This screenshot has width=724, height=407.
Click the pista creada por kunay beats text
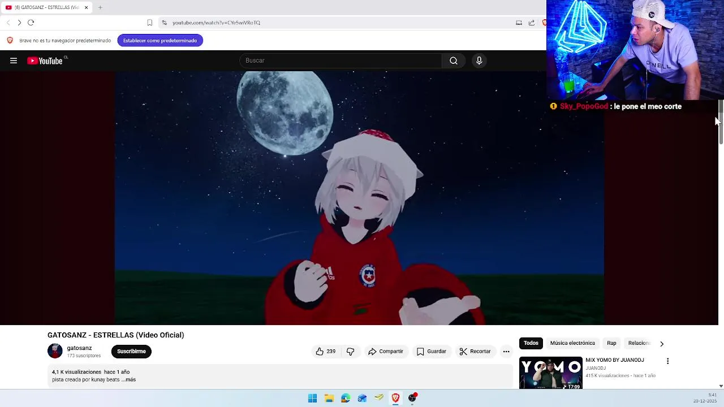tap(86, 379)
